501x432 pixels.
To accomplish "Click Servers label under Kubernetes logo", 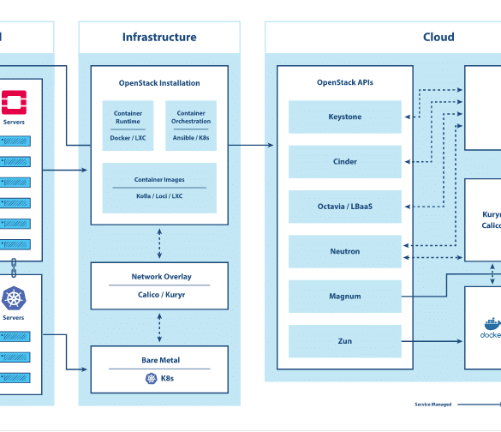I will [x=13, y=317].
